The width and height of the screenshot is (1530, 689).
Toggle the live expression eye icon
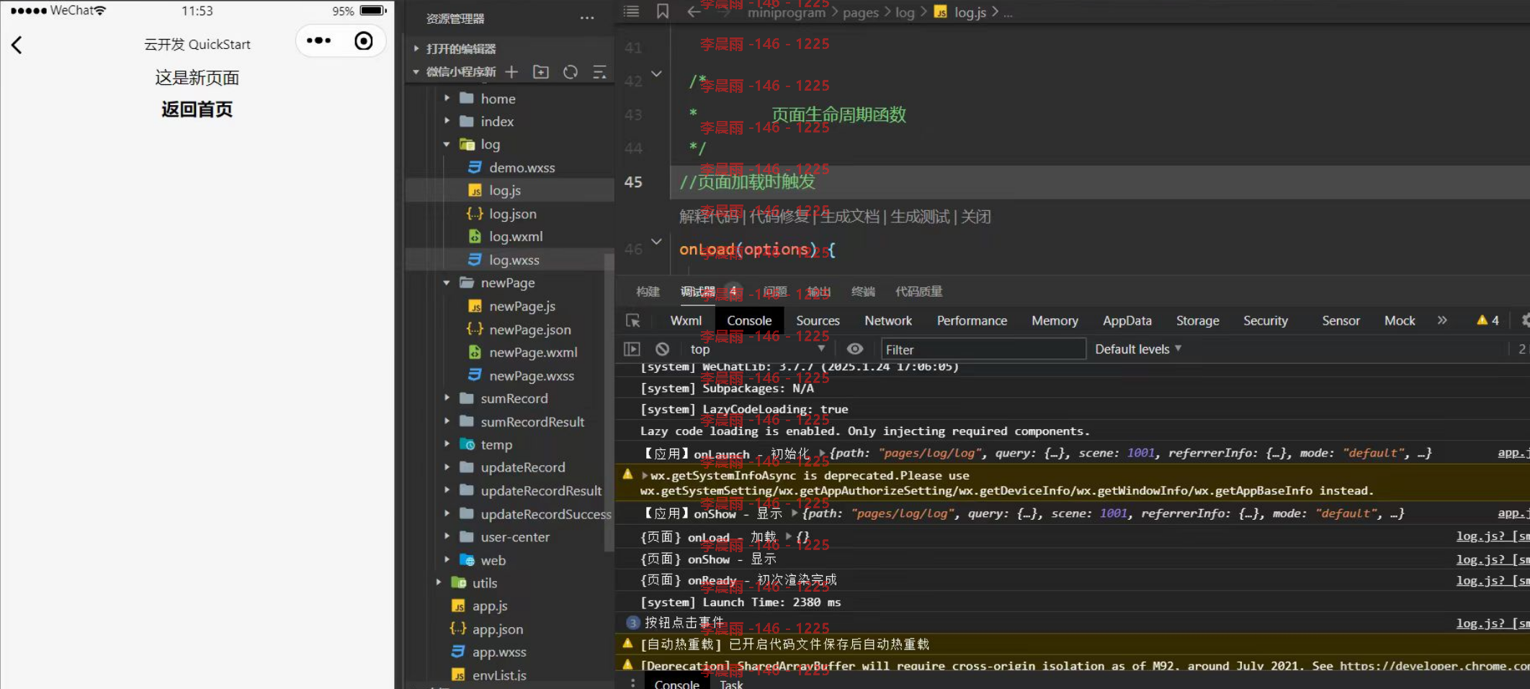(854, 349)
